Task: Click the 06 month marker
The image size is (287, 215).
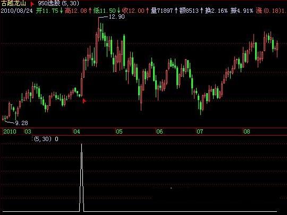Action: tap(159, 131)
